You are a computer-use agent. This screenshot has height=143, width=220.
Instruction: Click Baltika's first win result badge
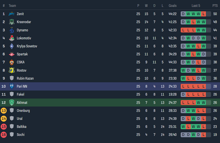[183, 127]
